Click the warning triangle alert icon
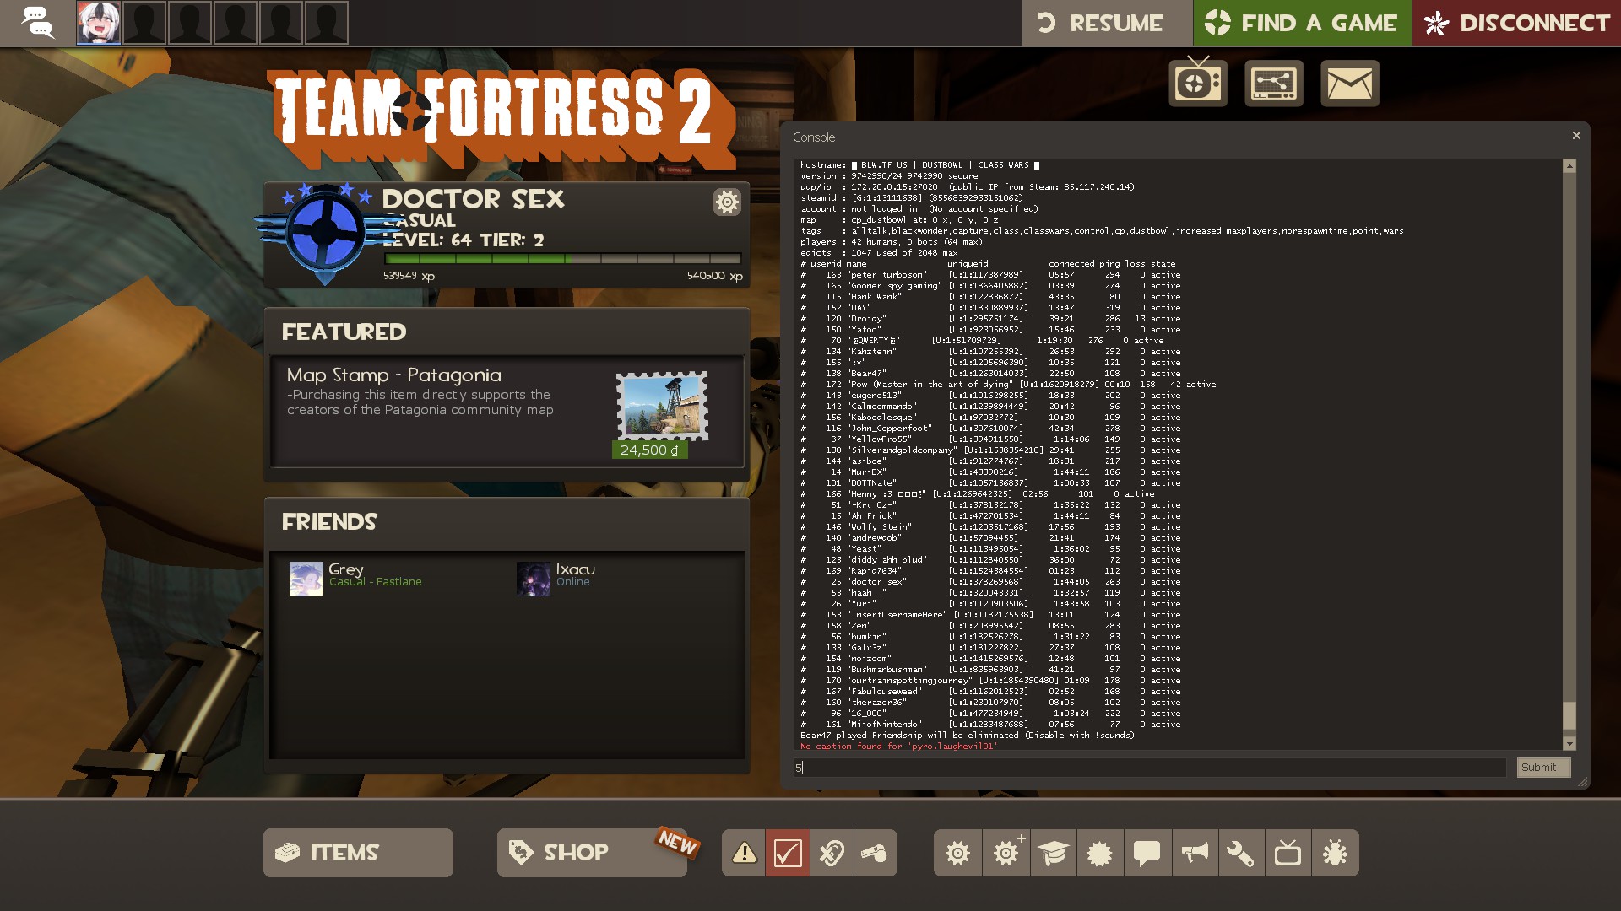 (x=744, y=853)
